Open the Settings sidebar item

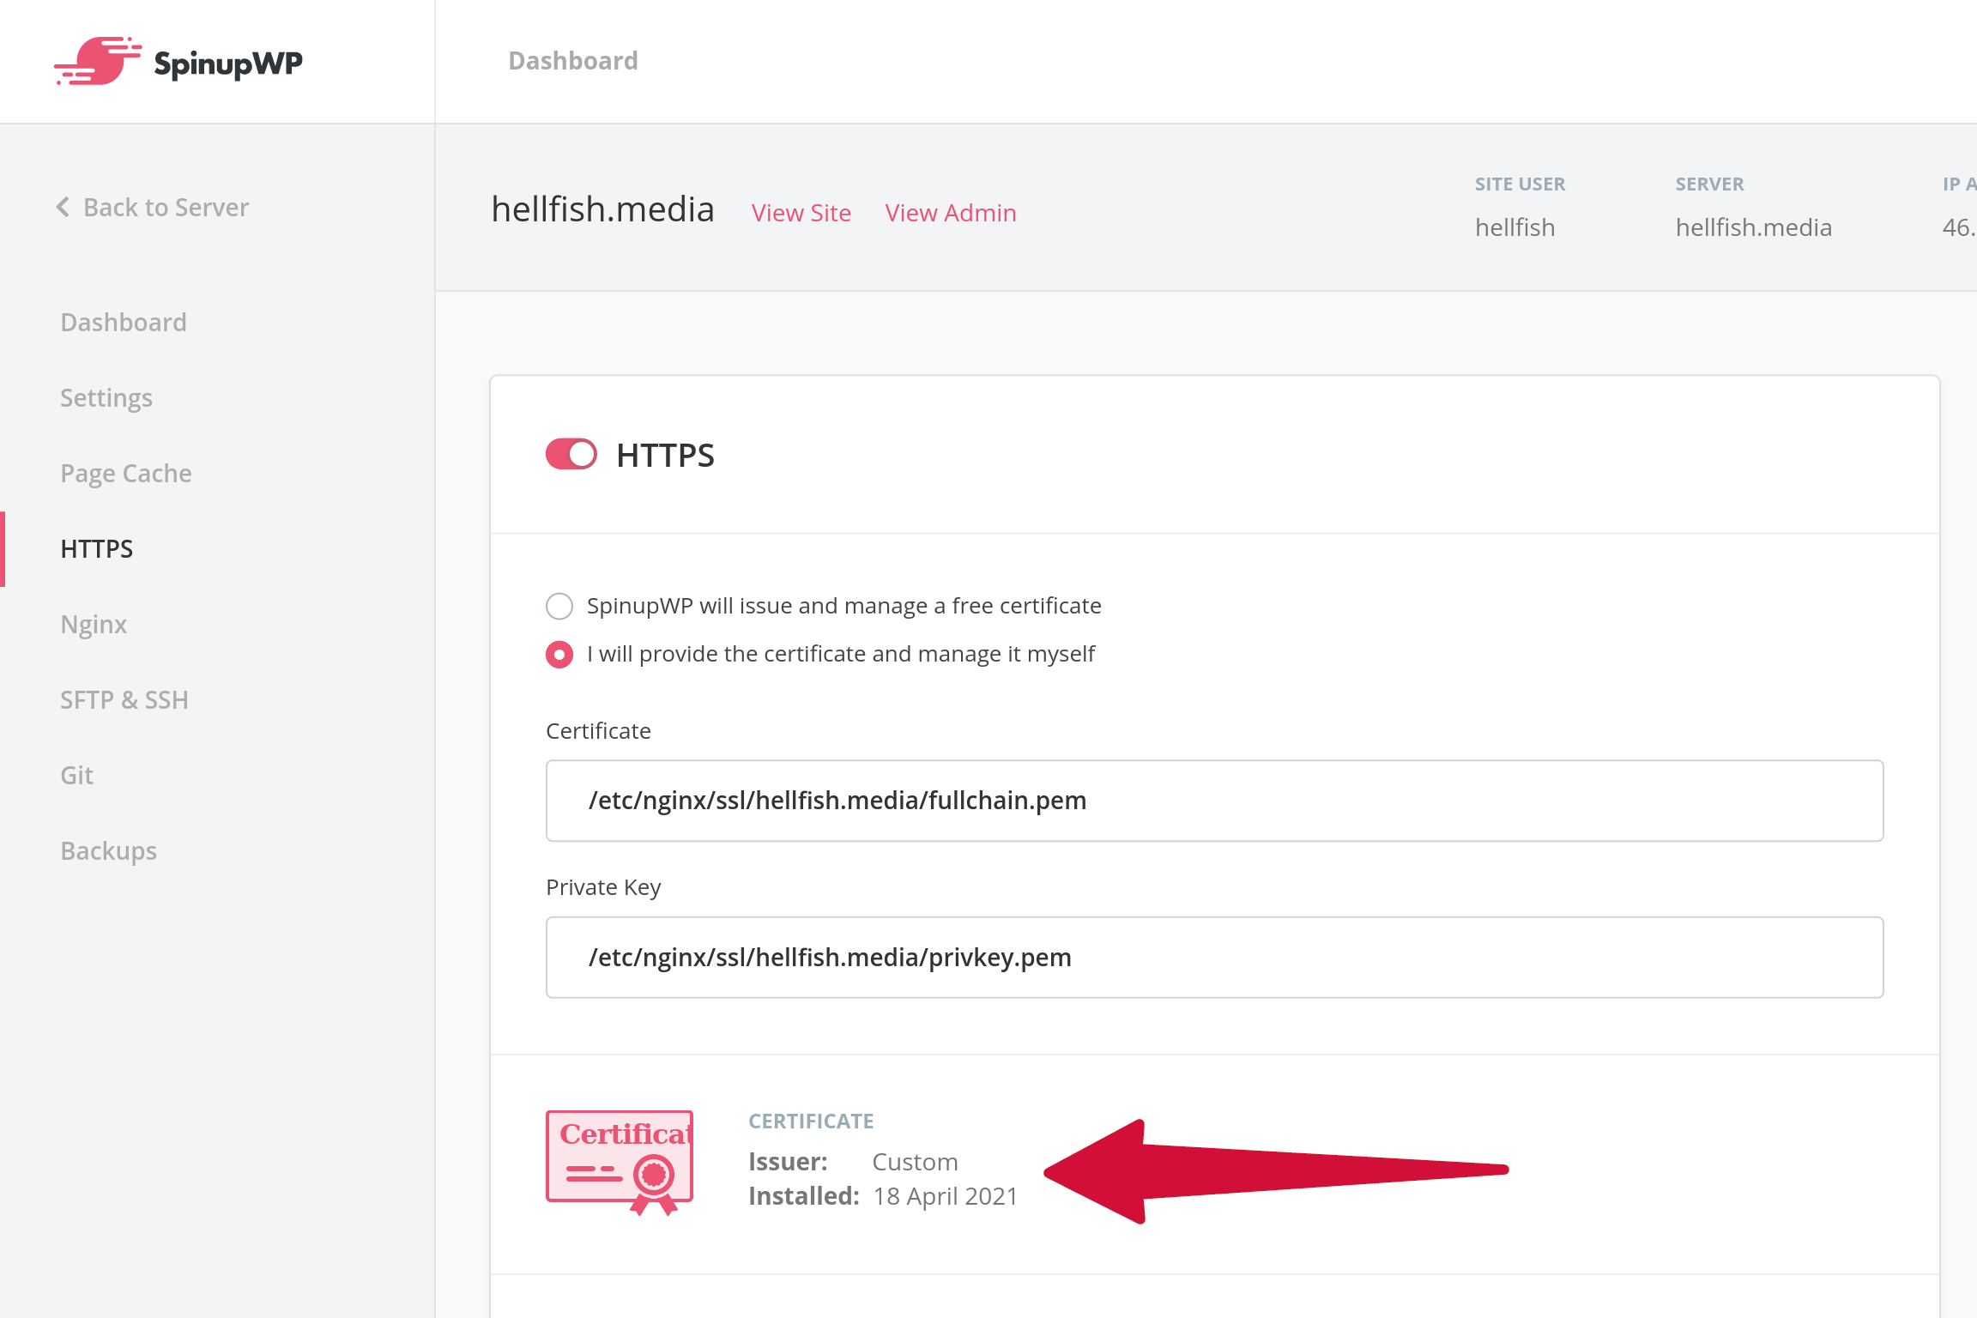[x=106, y=397]
